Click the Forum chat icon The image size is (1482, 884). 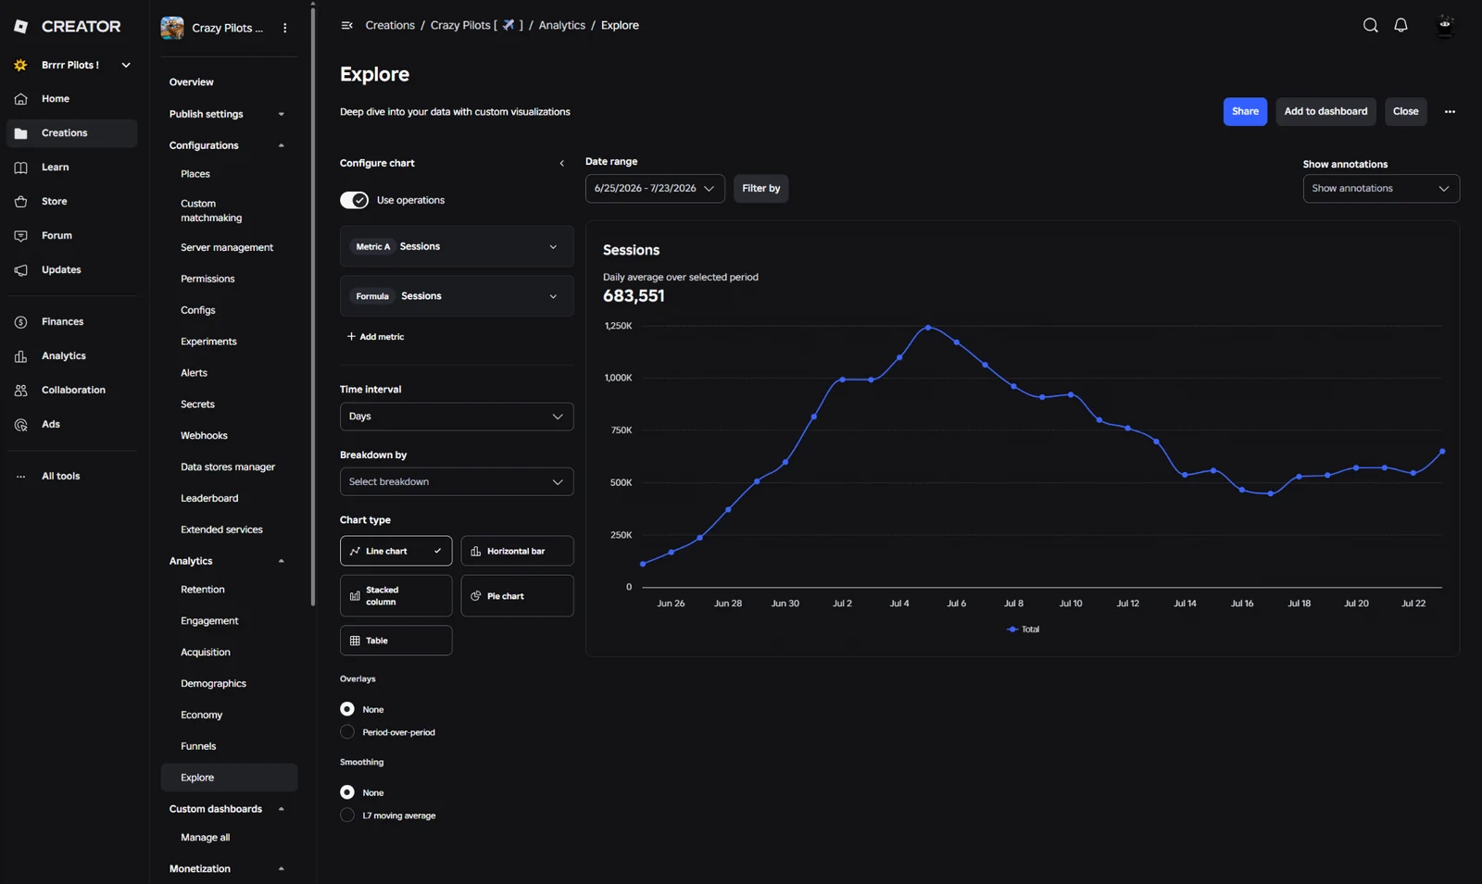point(20,236)
